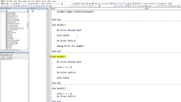The height and width of the screenshot is (102, 181).
Task: Select module branched_baus_optimize in tree
Action: point(14,24)
